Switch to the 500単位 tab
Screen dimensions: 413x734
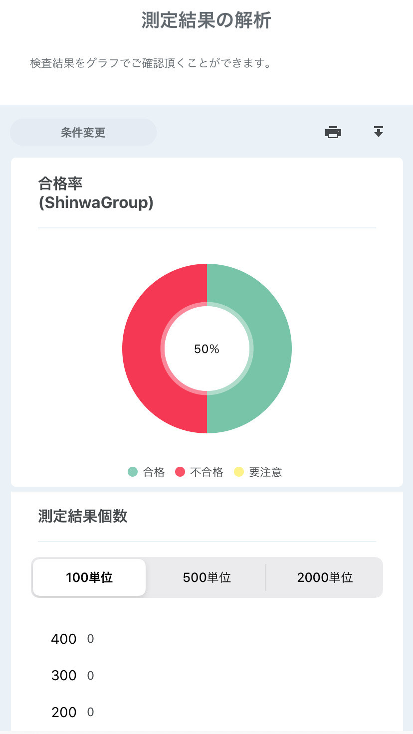(x=206, y=577)
